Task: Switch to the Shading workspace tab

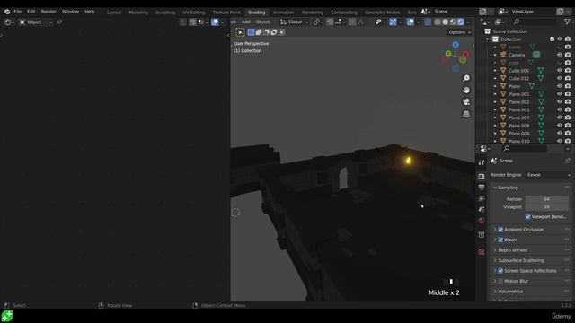Action: point(256,12)
